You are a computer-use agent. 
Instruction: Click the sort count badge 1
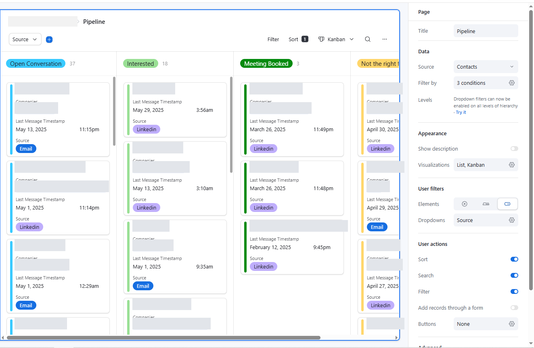[x=305, y=39]
